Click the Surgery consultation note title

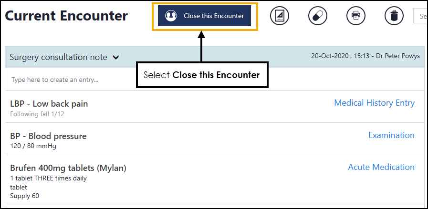[58, 57]
